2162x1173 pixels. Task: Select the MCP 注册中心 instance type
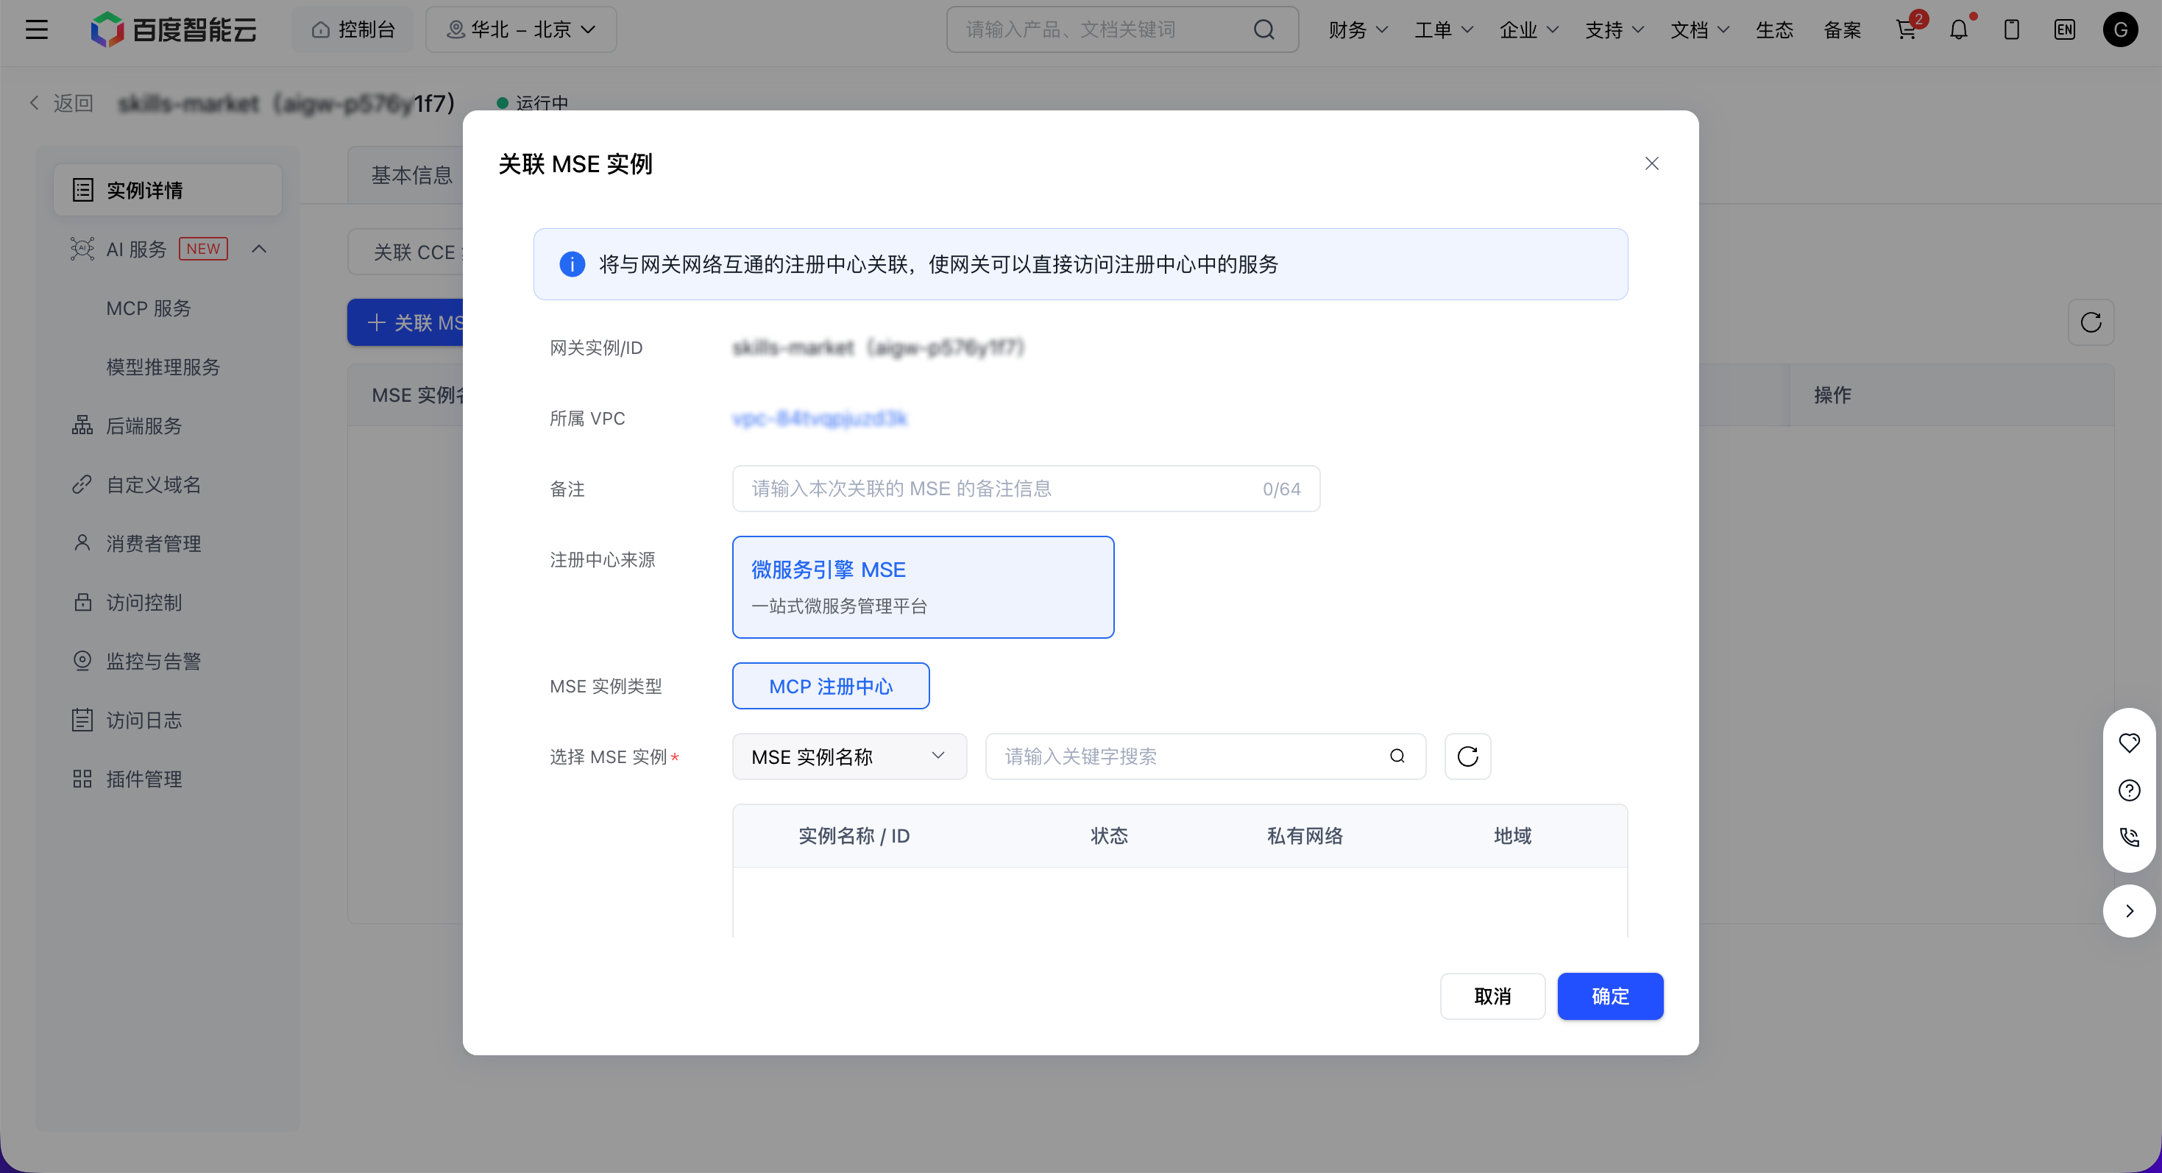pyautogui.click(x=831, y=686)
